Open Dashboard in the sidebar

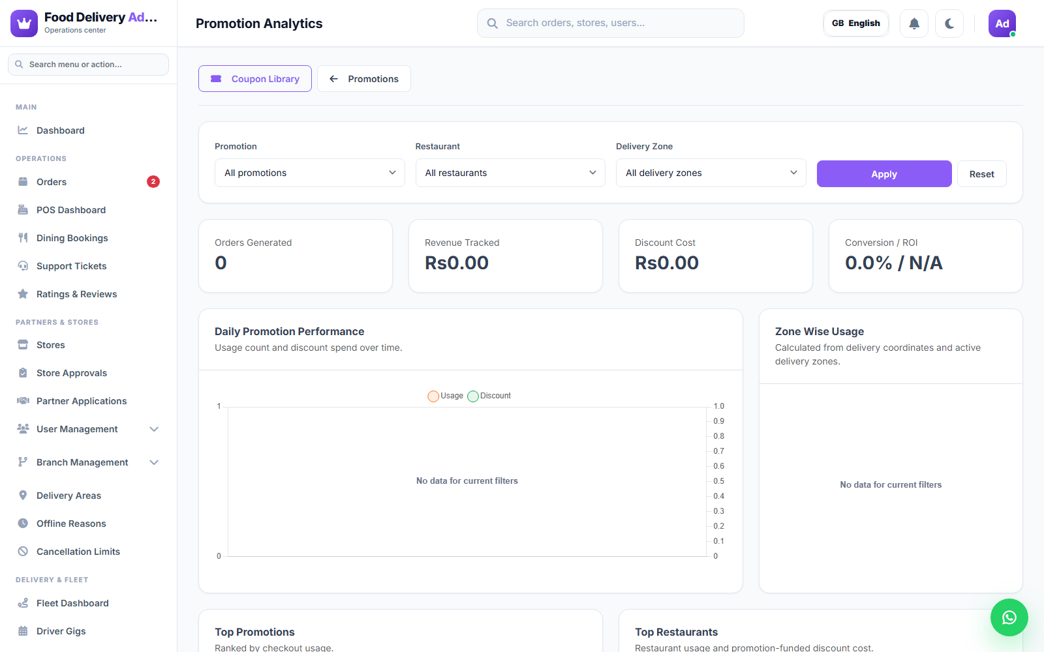click(88, 130)
